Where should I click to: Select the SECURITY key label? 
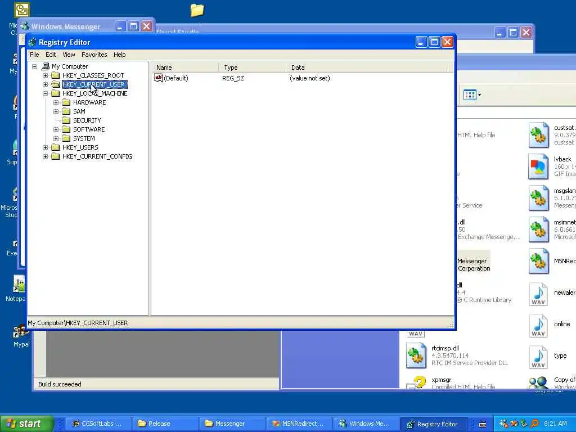coord(87,120)
